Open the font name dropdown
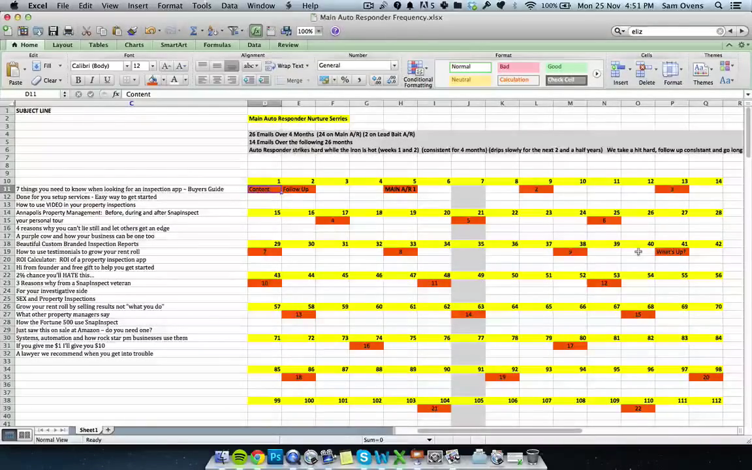 click(x=127, y=66)
